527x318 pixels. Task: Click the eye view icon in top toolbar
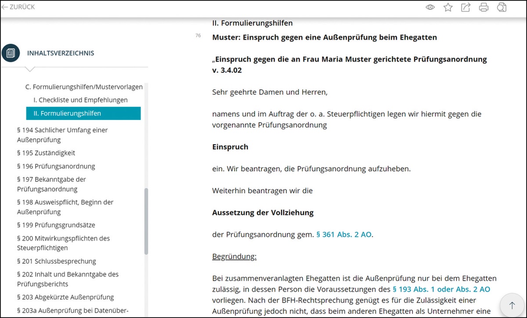[430, 7]
